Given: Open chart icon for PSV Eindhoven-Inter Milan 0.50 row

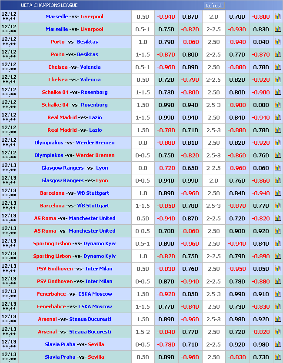Looking at the screenshot, I should pos(277,269).
